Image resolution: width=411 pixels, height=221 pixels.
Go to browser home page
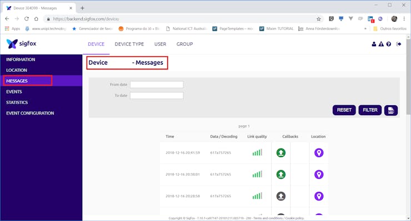(36, 19)
